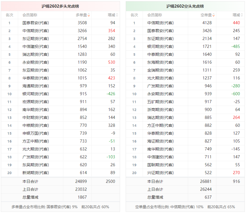This screenshot has width=246, height=213.
Task: Click 本日合计 total 24899
Action: pyautogui.click(x=81, y=181)
